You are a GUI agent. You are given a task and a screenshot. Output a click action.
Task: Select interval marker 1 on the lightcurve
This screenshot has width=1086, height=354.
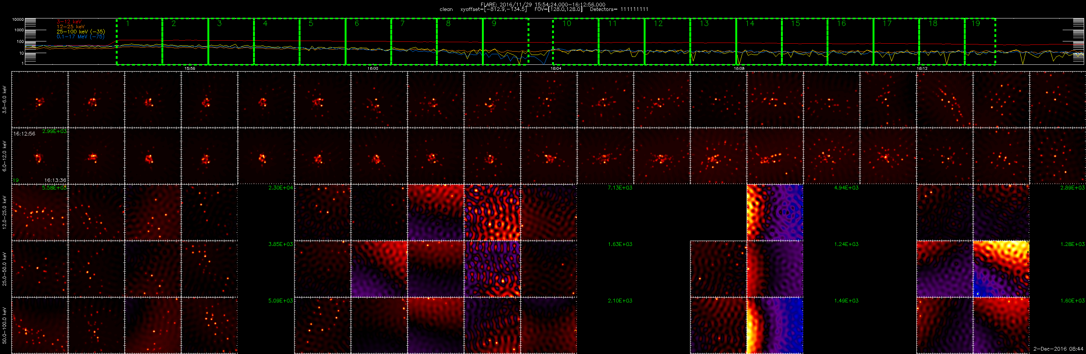[x=128, y=24]
